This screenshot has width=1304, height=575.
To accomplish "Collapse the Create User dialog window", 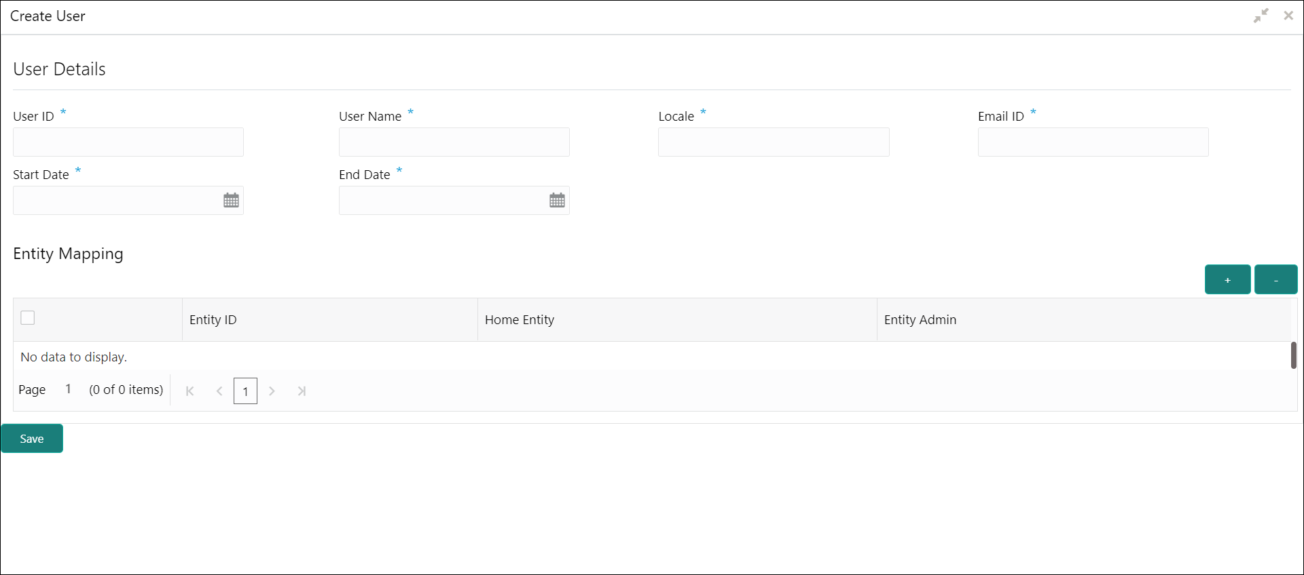I will (x=1261, y=16).
